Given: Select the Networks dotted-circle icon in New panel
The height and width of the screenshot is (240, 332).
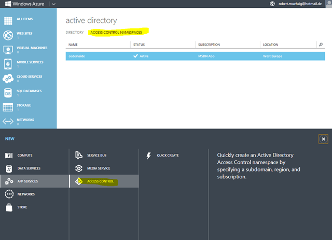Looking at the screenshot, I should click(x=9, y=194).
